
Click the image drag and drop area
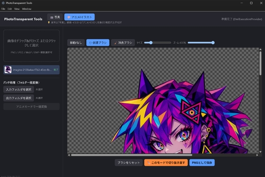coord(31,46)
